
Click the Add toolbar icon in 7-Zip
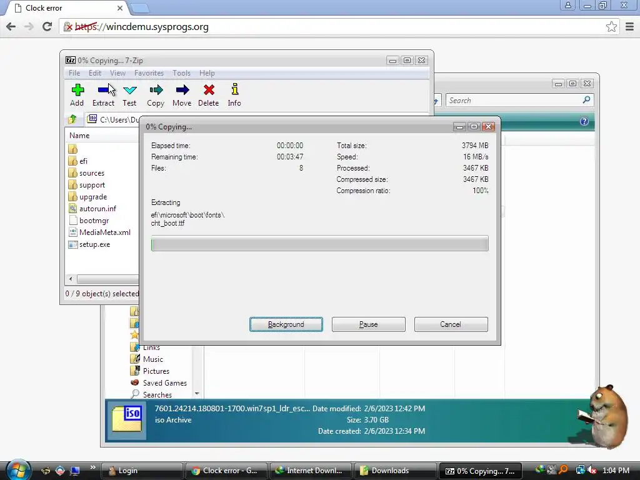[77, 90]
